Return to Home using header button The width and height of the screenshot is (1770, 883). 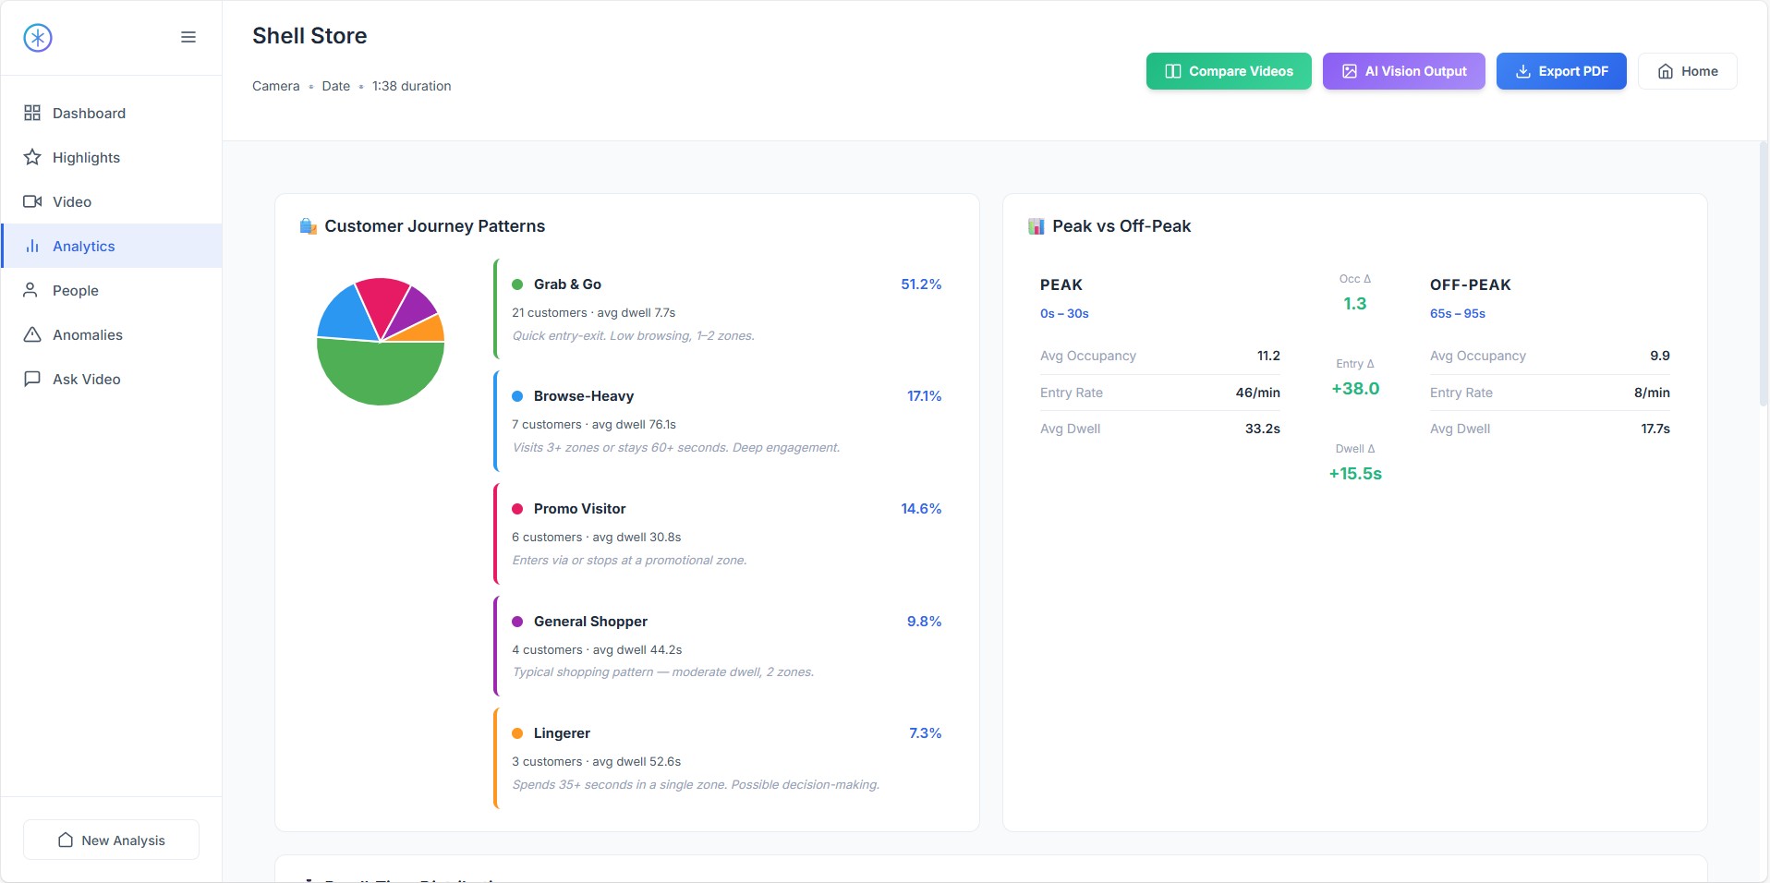1687,71
